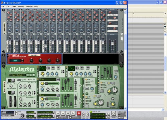Image resolution: width=167 pixels, height=120 pixels.
Task: Click the Filter A large freq knob
Action: [x=115, y=90]
